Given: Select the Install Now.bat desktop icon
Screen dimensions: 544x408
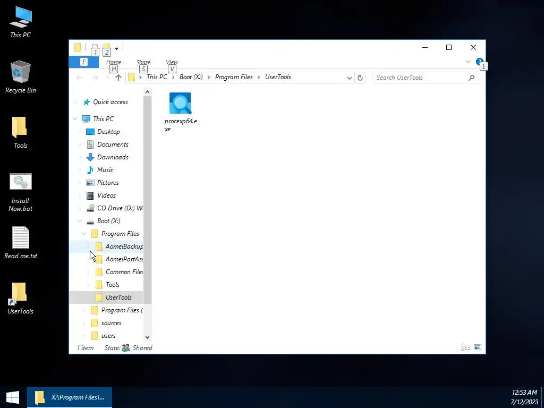Looking at the screenshot, I should pos(21,192).
